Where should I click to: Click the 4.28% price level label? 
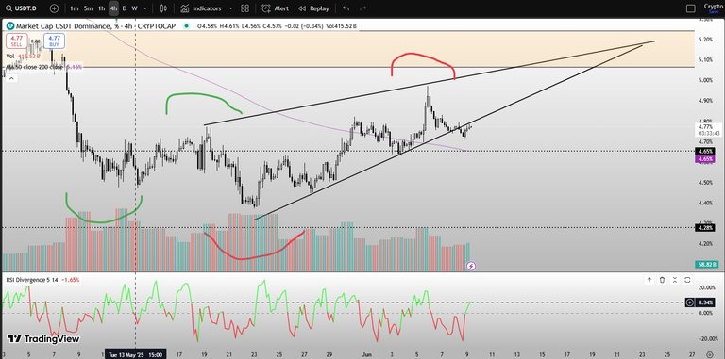(705, 227)
